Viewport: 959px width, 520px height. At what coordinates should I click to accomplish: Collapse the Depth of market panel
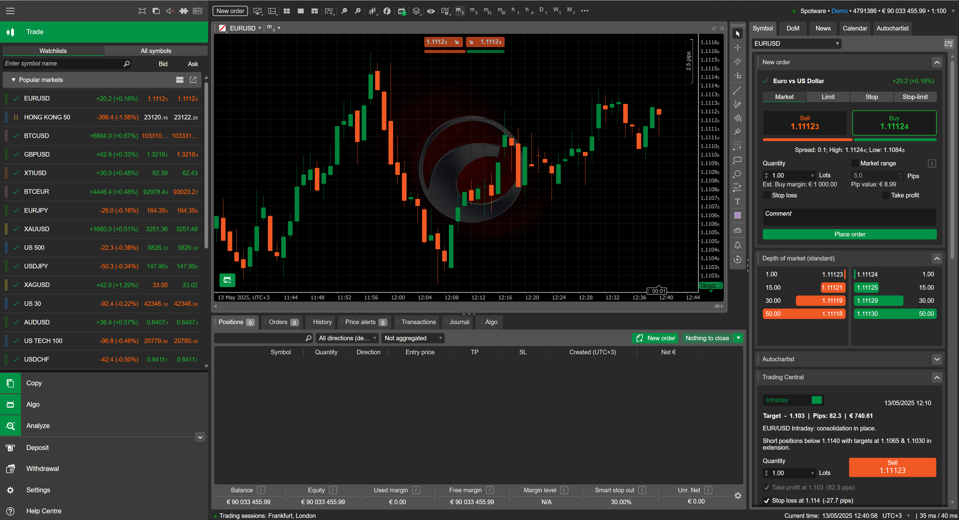click(937, 258)
